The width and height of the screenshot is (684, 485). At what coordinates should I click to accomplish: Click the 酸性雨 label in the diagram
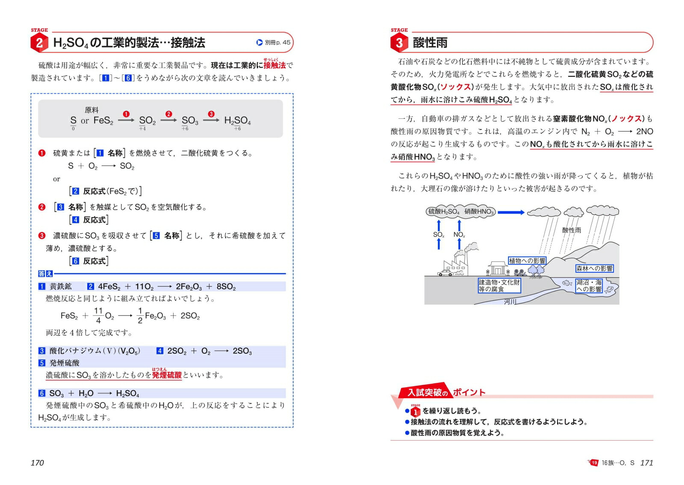[x=572, y=230]
